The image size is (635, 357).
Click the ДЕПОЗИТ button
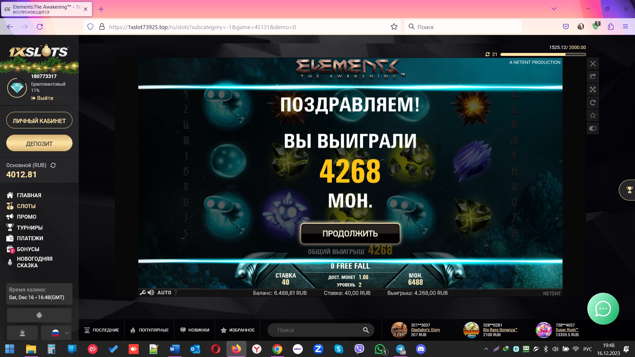(x=39, y=143)
